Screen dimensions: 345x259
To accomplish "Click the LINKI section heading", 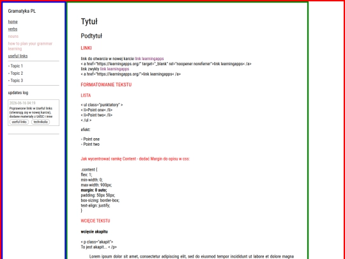I will pyautogui.click(x=86, y=48).
